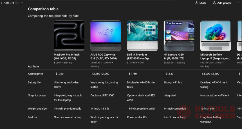Click the Share button
242x129 pixels.
(201, 3)
